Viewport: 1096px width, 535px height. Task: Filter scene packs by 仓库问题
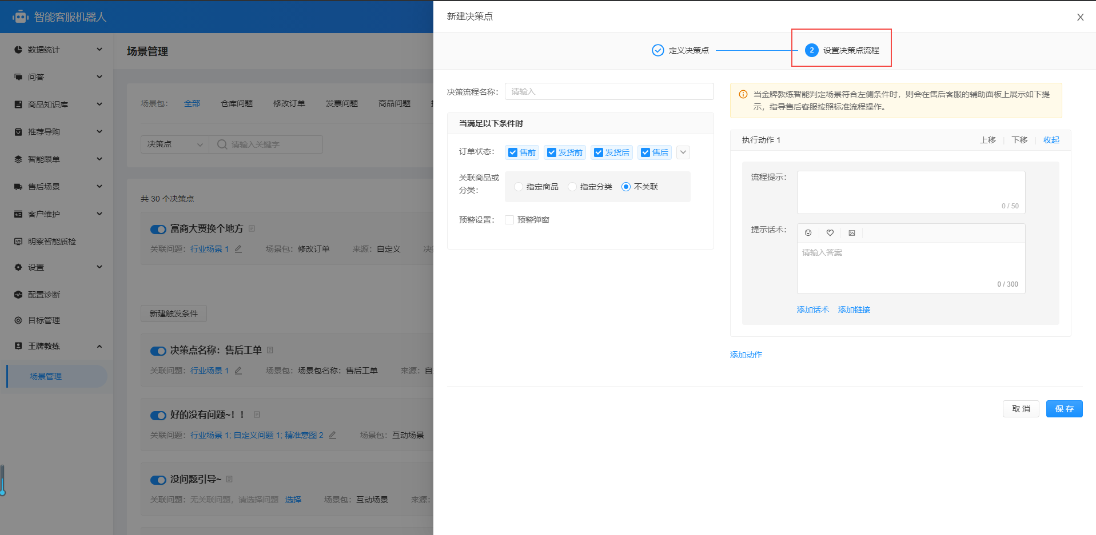pyautogui.click(x=237, y=103)
